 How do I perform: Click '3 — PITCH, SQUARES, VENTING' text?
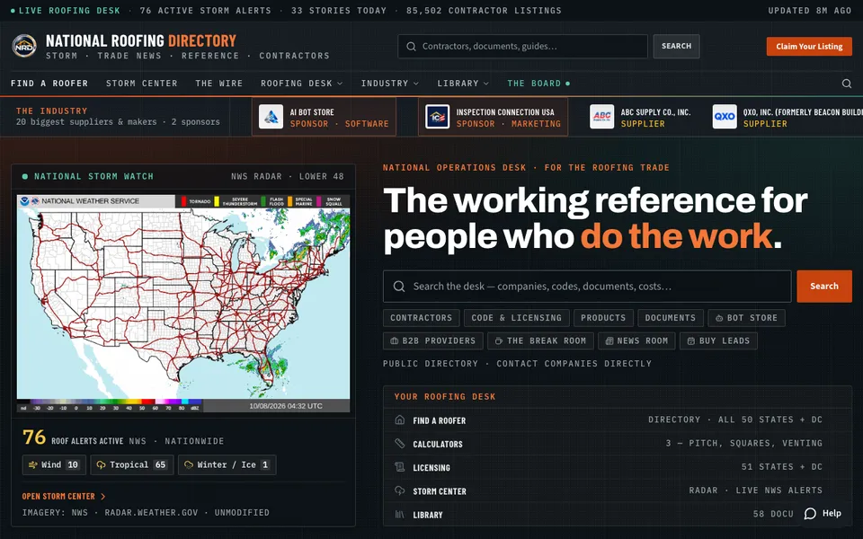pyautogui.click(x=743, y=443)
